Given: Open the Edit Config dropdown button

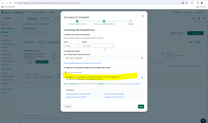Looking at the screenshot, I should 177,33.
